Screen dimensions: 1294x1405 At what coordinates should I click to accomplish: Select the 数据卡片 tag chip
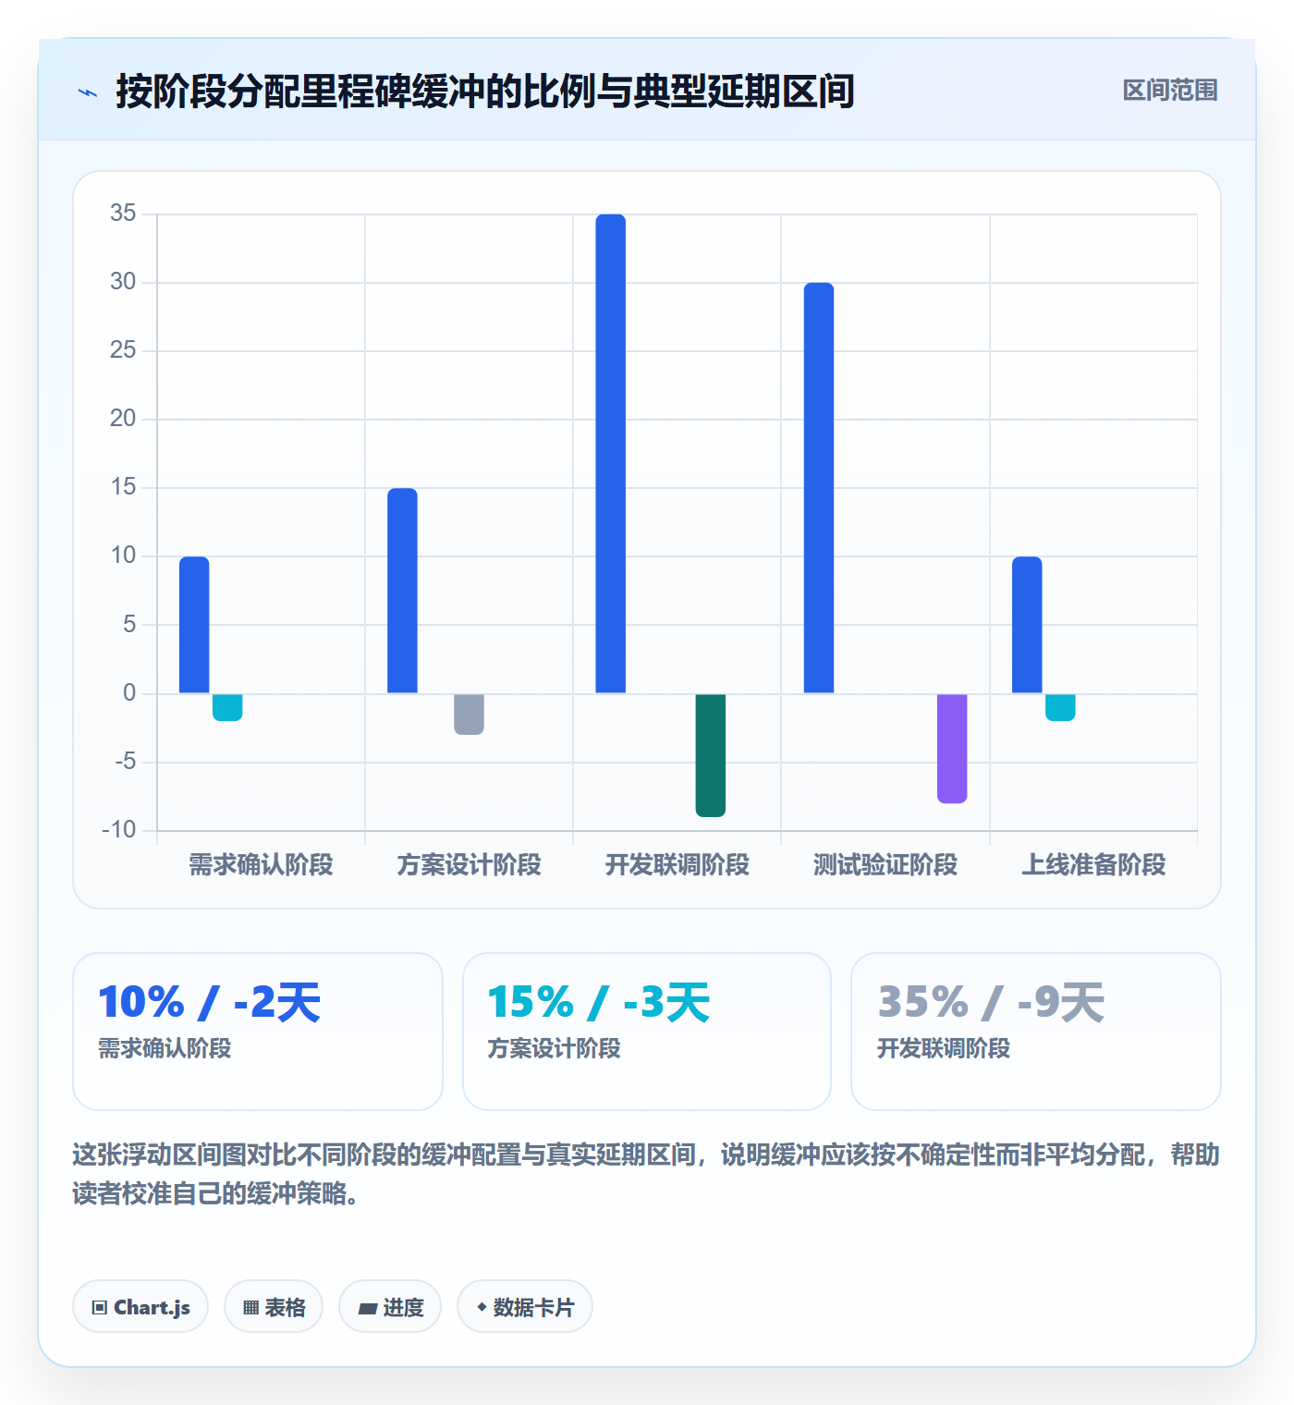tap(525, 1306)
